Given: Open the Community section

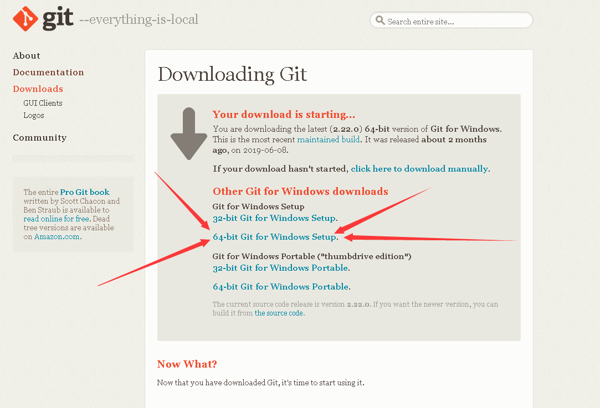Looking at the screenshot, I should click(40, 138).
